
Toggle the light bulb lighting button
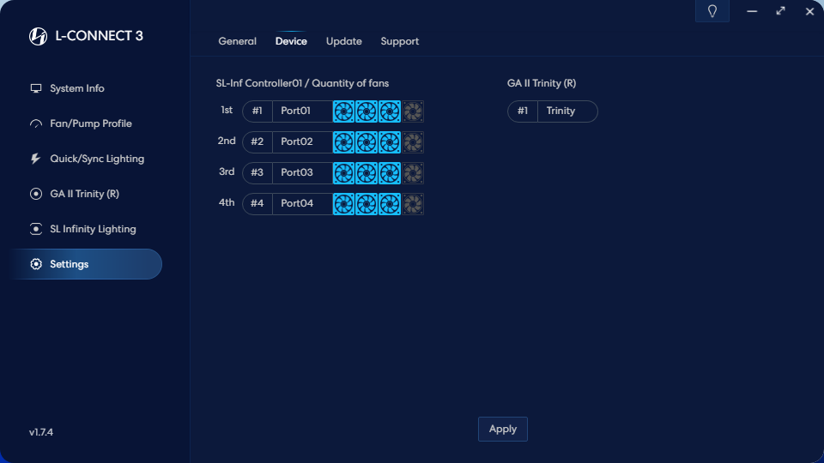coord(712,11)
